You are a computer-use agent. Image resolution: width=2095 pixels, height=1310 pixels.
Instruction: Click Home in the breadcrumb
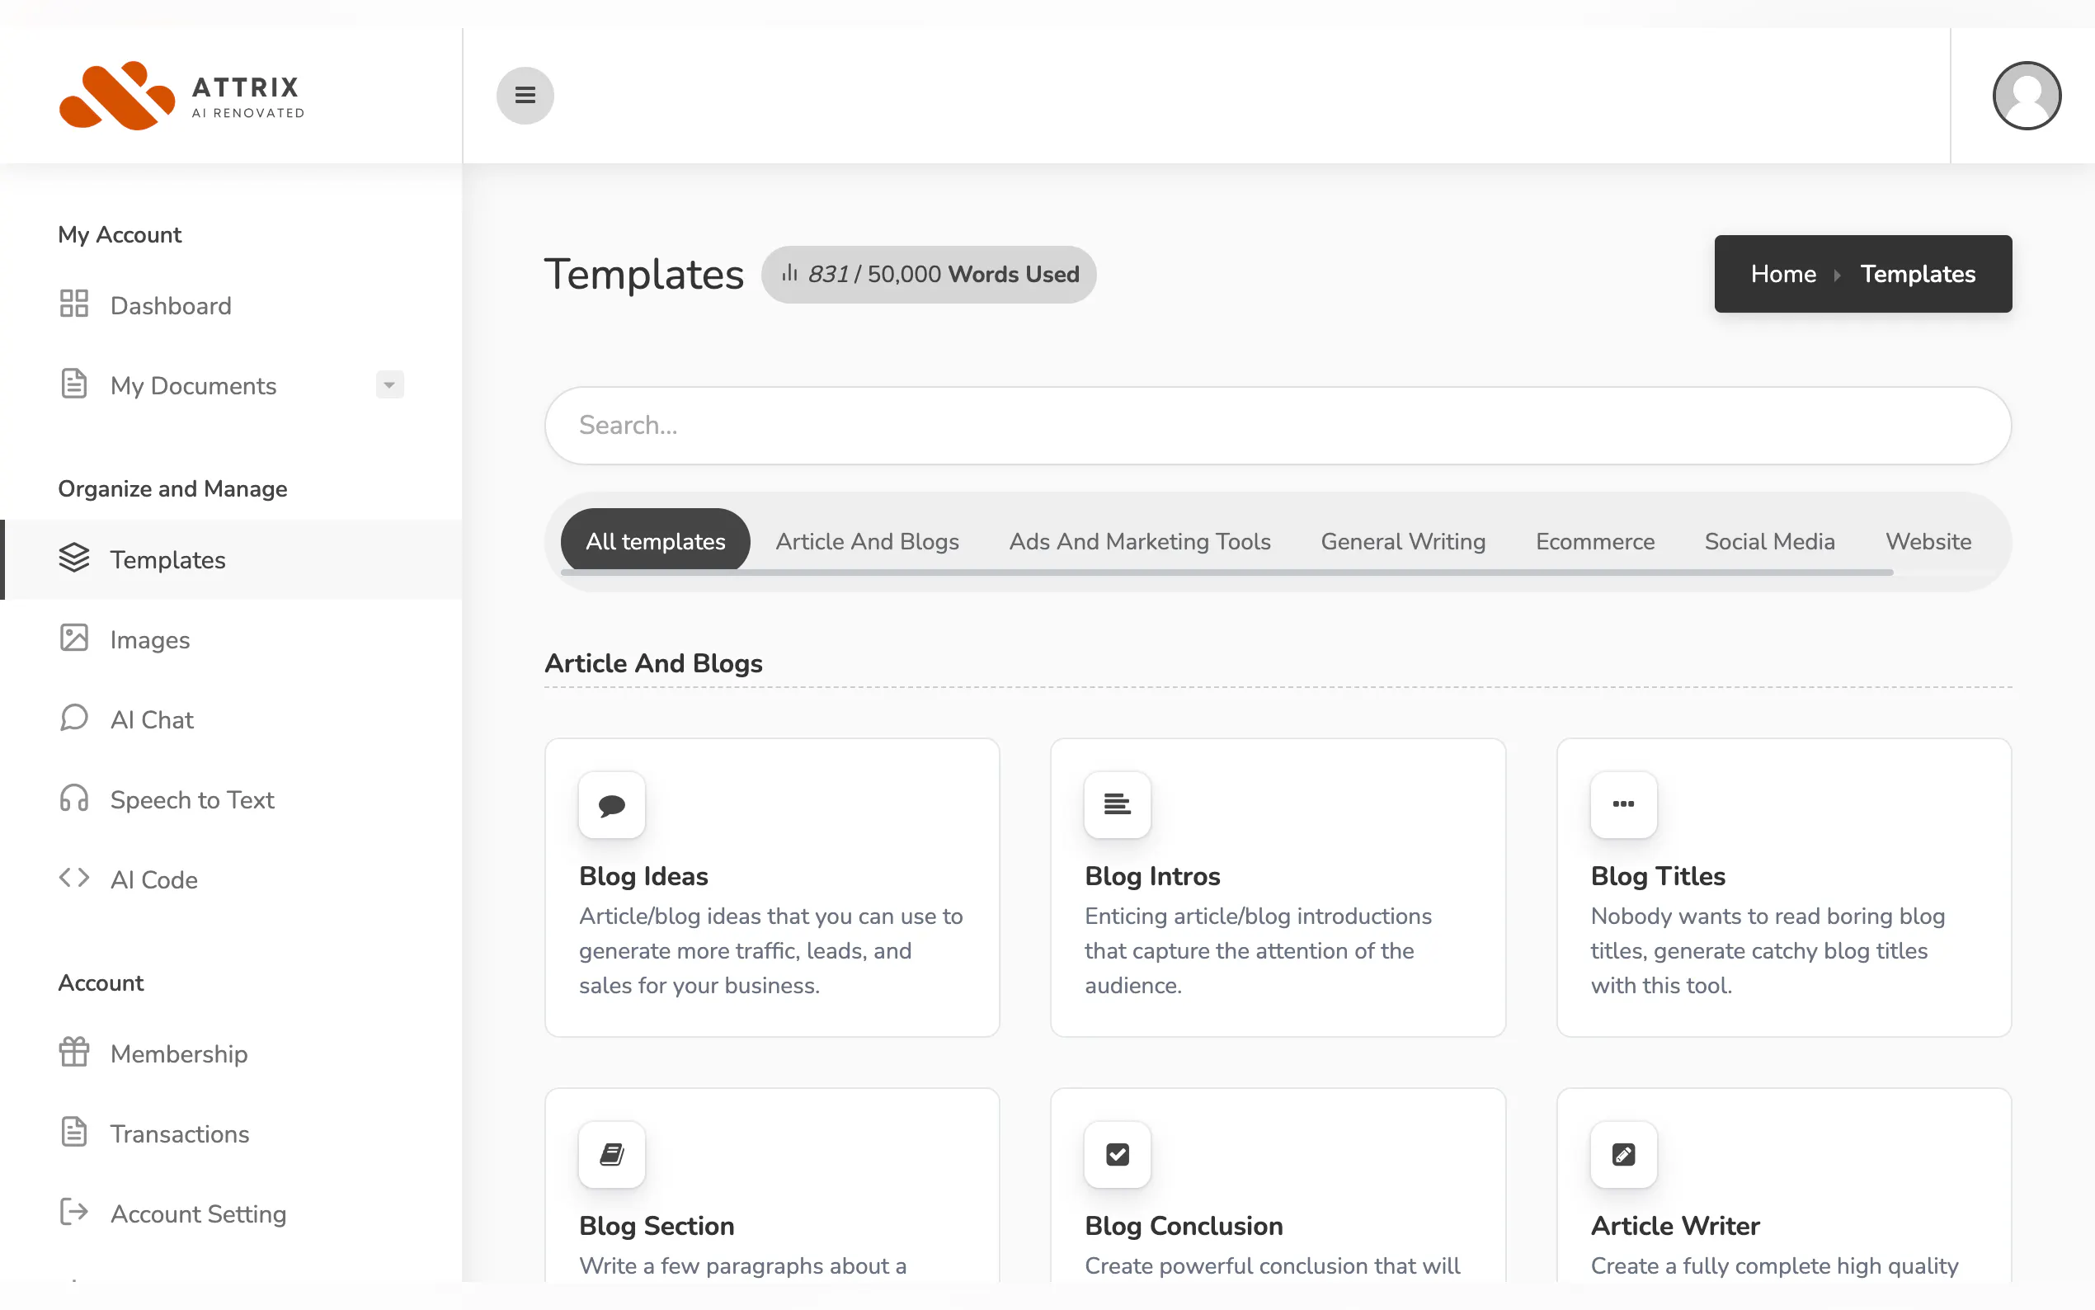pyautogui.click(x=1782, y=274)
